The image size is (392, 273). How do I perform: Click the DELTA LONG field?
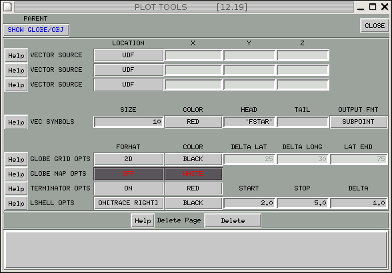point(303,159)
